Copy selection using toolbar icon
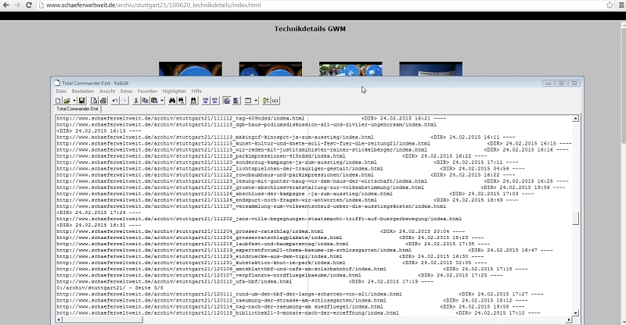The height and width of the screenshot is (325, 626). pyautogui.click(x=144, y=101)
